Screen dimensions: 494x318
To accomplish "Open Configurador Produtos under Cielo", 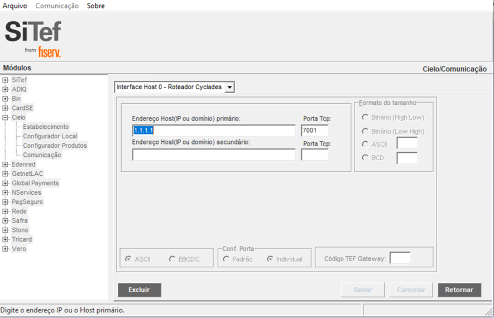I will tap(55, 146).
